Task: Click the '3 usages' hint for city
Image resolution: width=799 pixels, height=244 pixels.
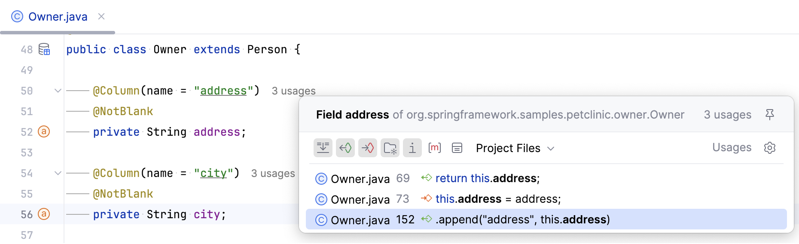Action: (x=273, y=174)
